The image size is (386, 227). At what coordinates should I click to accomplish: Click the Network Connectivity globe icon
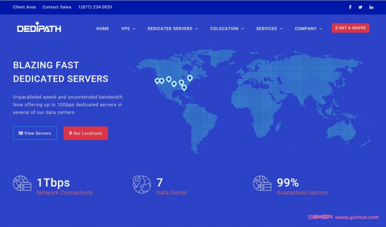22,184
